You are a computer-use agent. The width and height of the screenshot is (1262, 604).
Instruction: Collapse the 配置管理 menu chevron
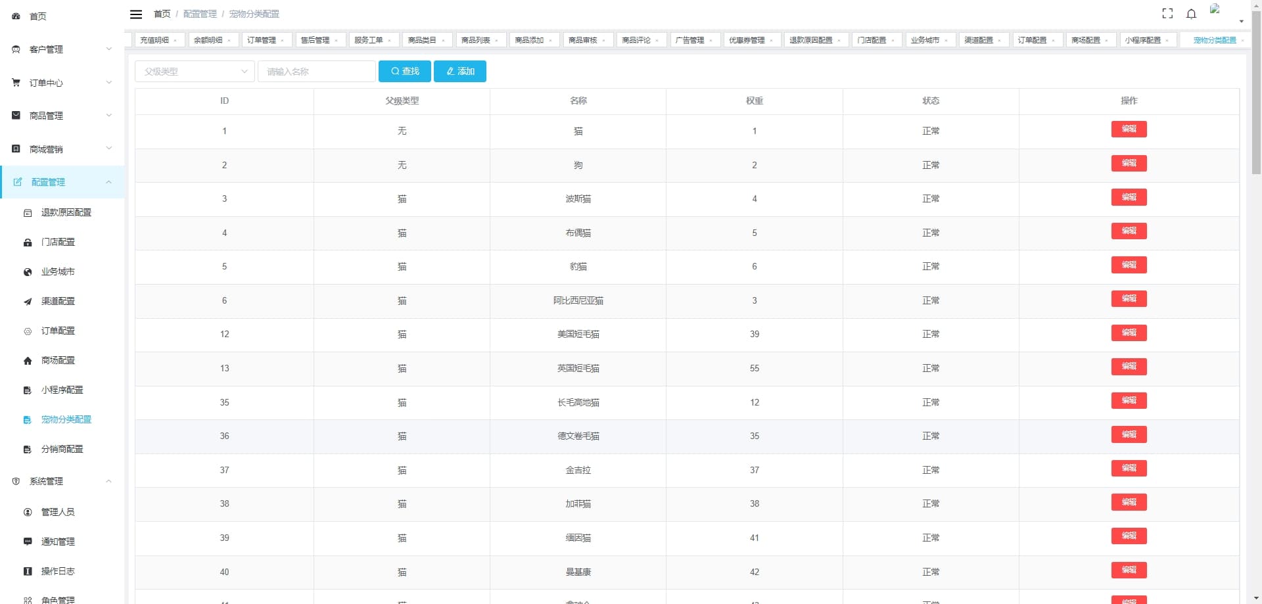tap(109, 182)
